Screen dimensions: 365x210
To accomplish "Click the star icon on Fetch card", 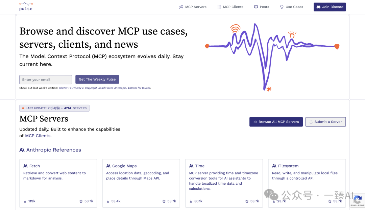I will tap(81, 201).
